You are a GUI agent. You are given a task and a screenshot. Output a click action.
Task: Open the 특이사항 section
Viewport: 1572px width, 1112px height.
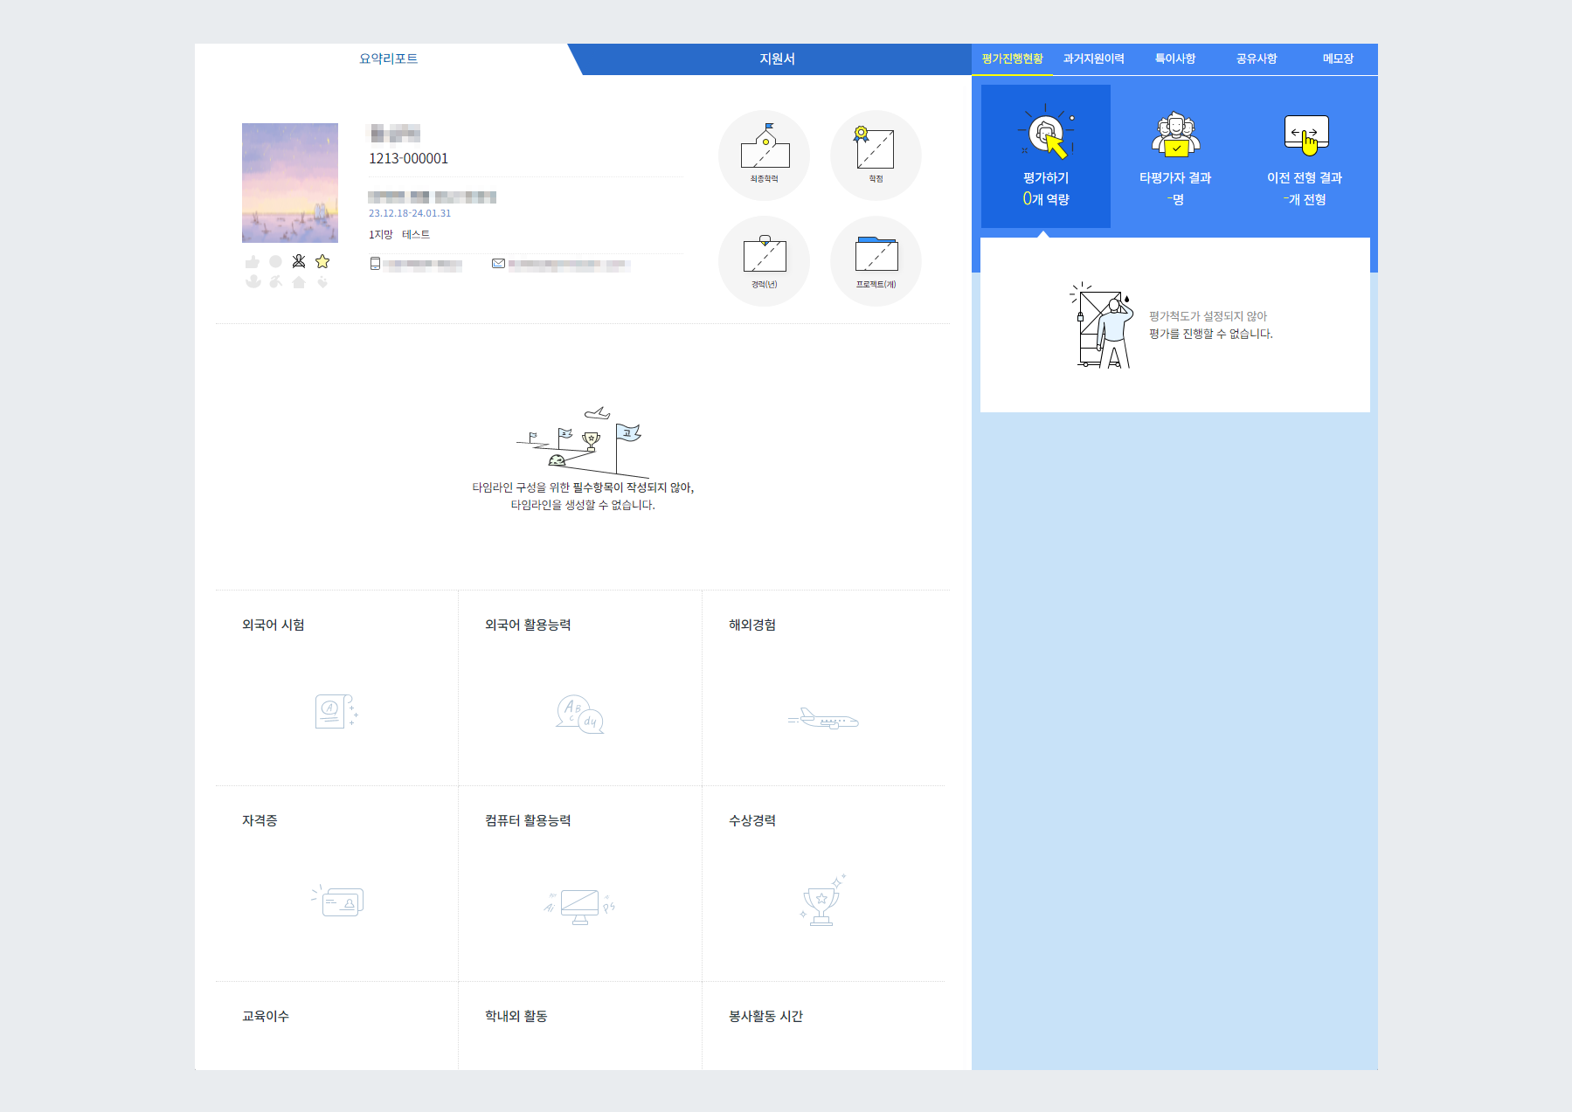[x=1174, y=59]
